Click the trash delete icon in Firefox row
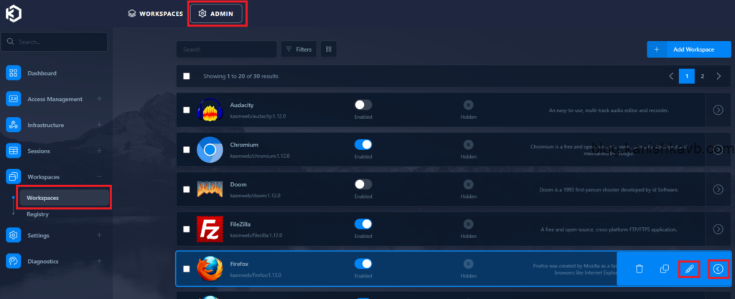 coord(639,269)
